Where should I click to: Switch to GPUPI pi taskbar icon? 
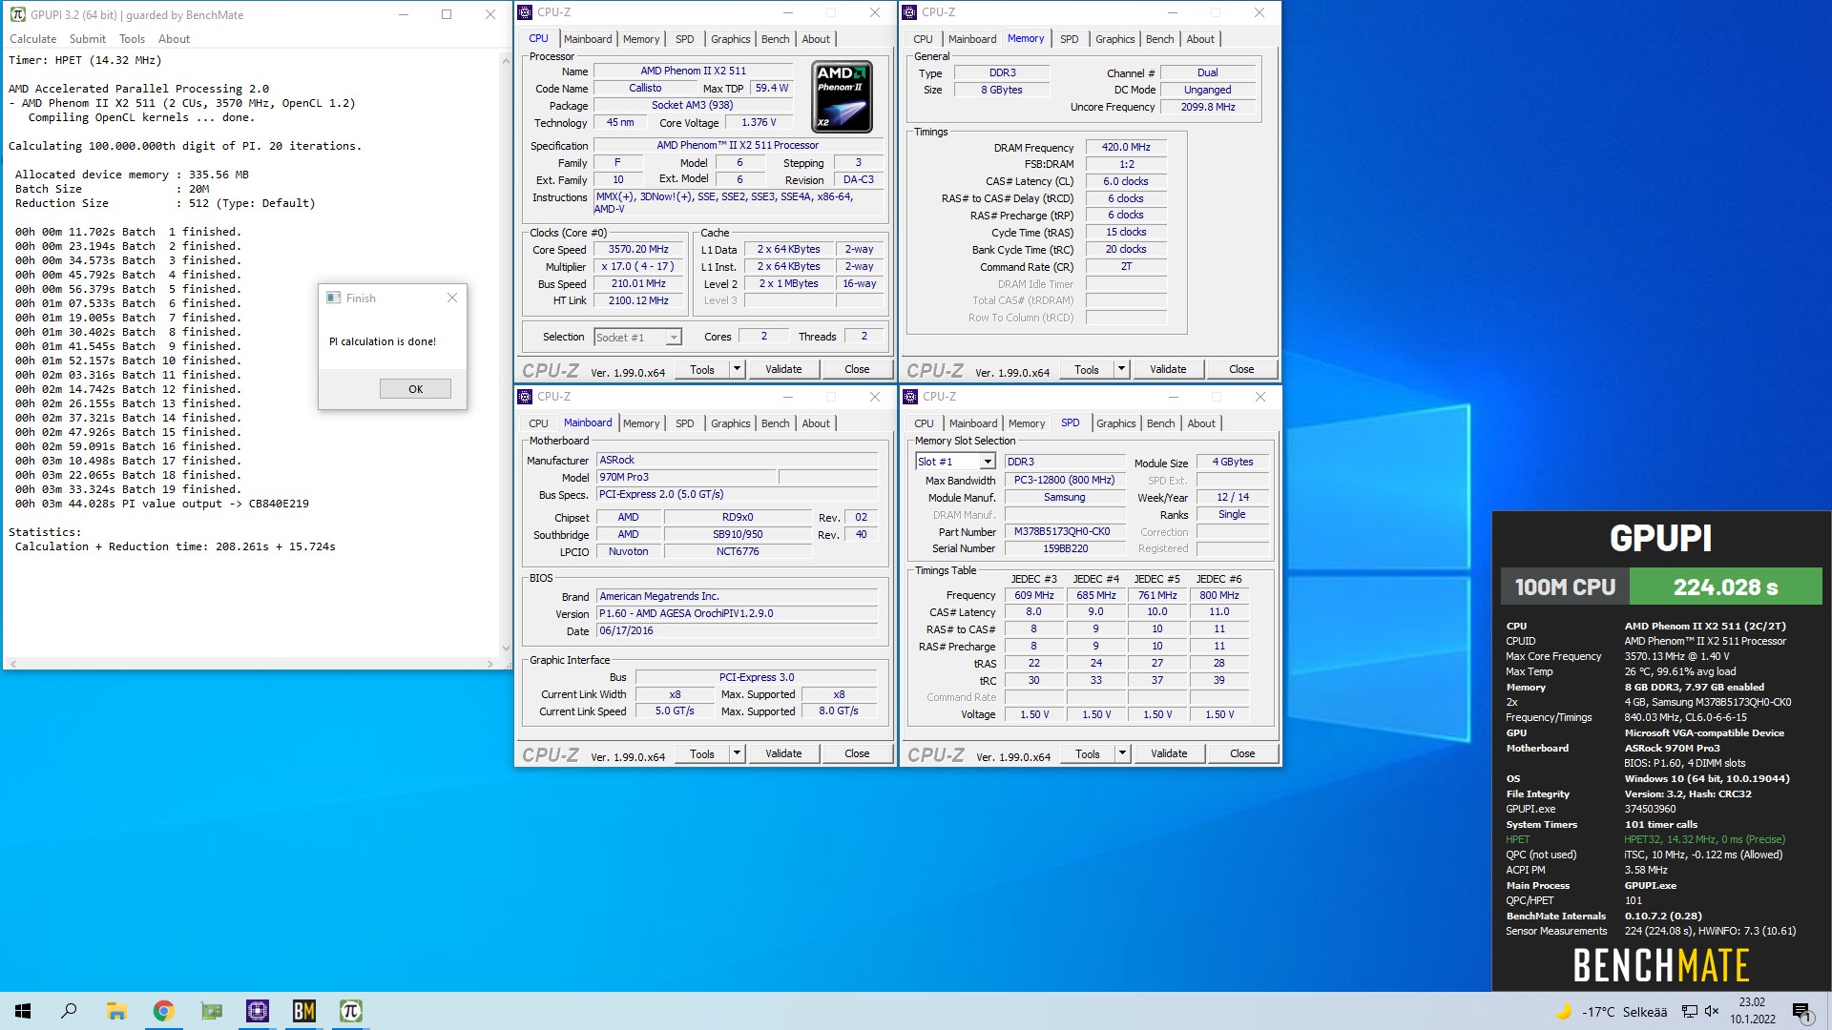click(x=351, y=1011)
